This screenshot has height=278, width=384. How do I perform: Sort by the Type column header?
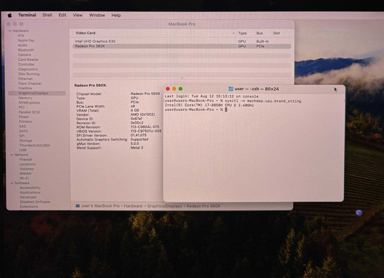(x=242, y=33)
